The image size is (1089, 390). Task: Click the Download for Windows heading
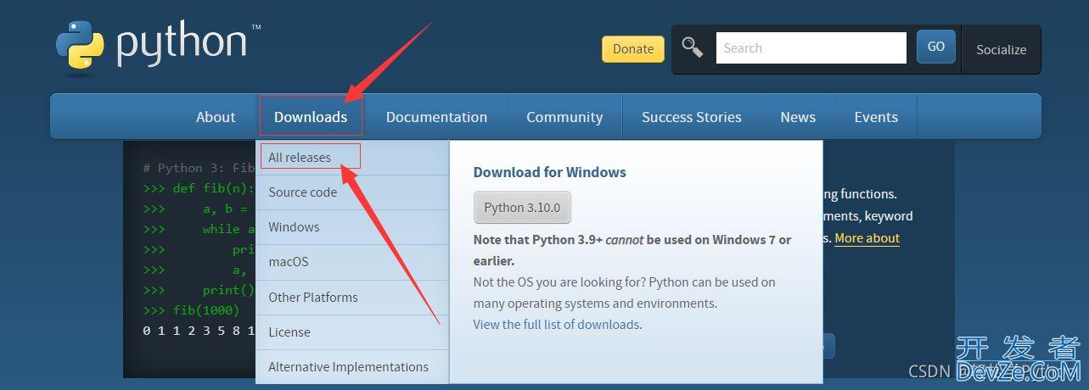(x=549, y=172)
